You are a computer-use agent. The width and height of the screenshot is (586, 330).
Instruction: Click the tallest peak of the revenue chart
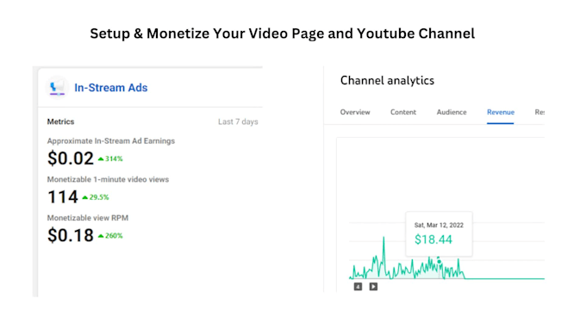383,238
